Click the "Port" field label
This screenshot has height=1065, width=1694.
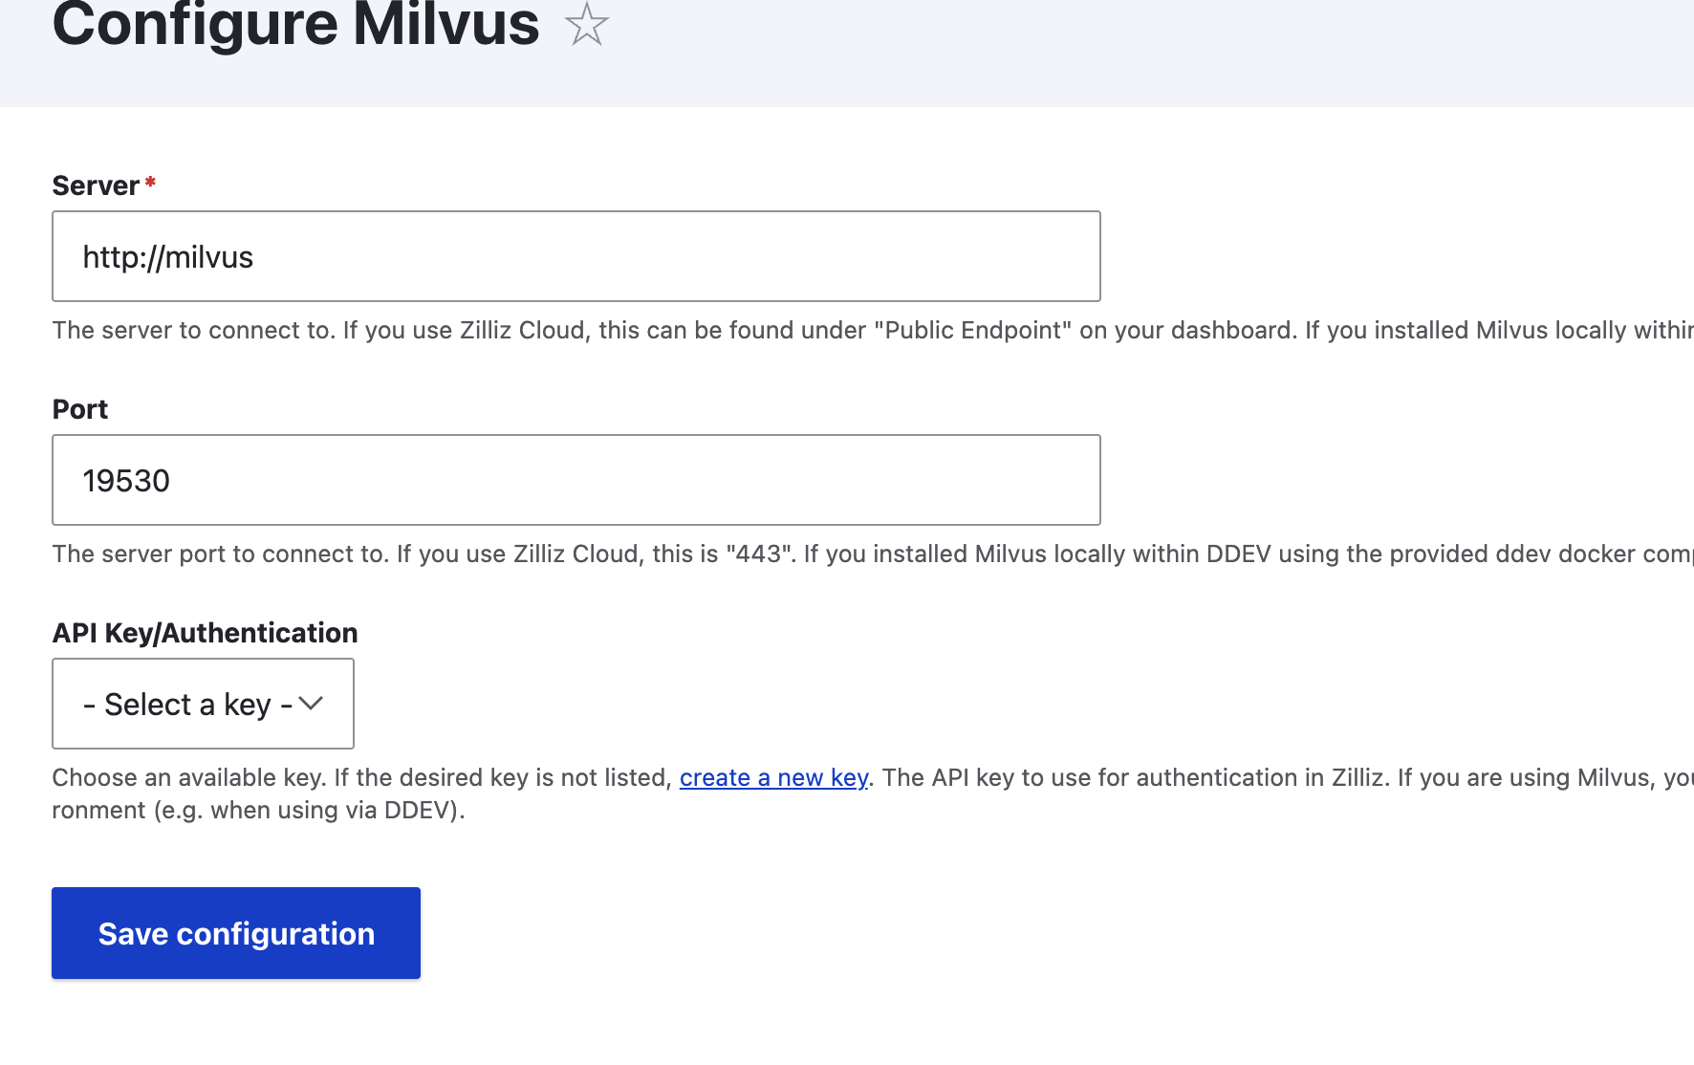[x=80, y=409]
